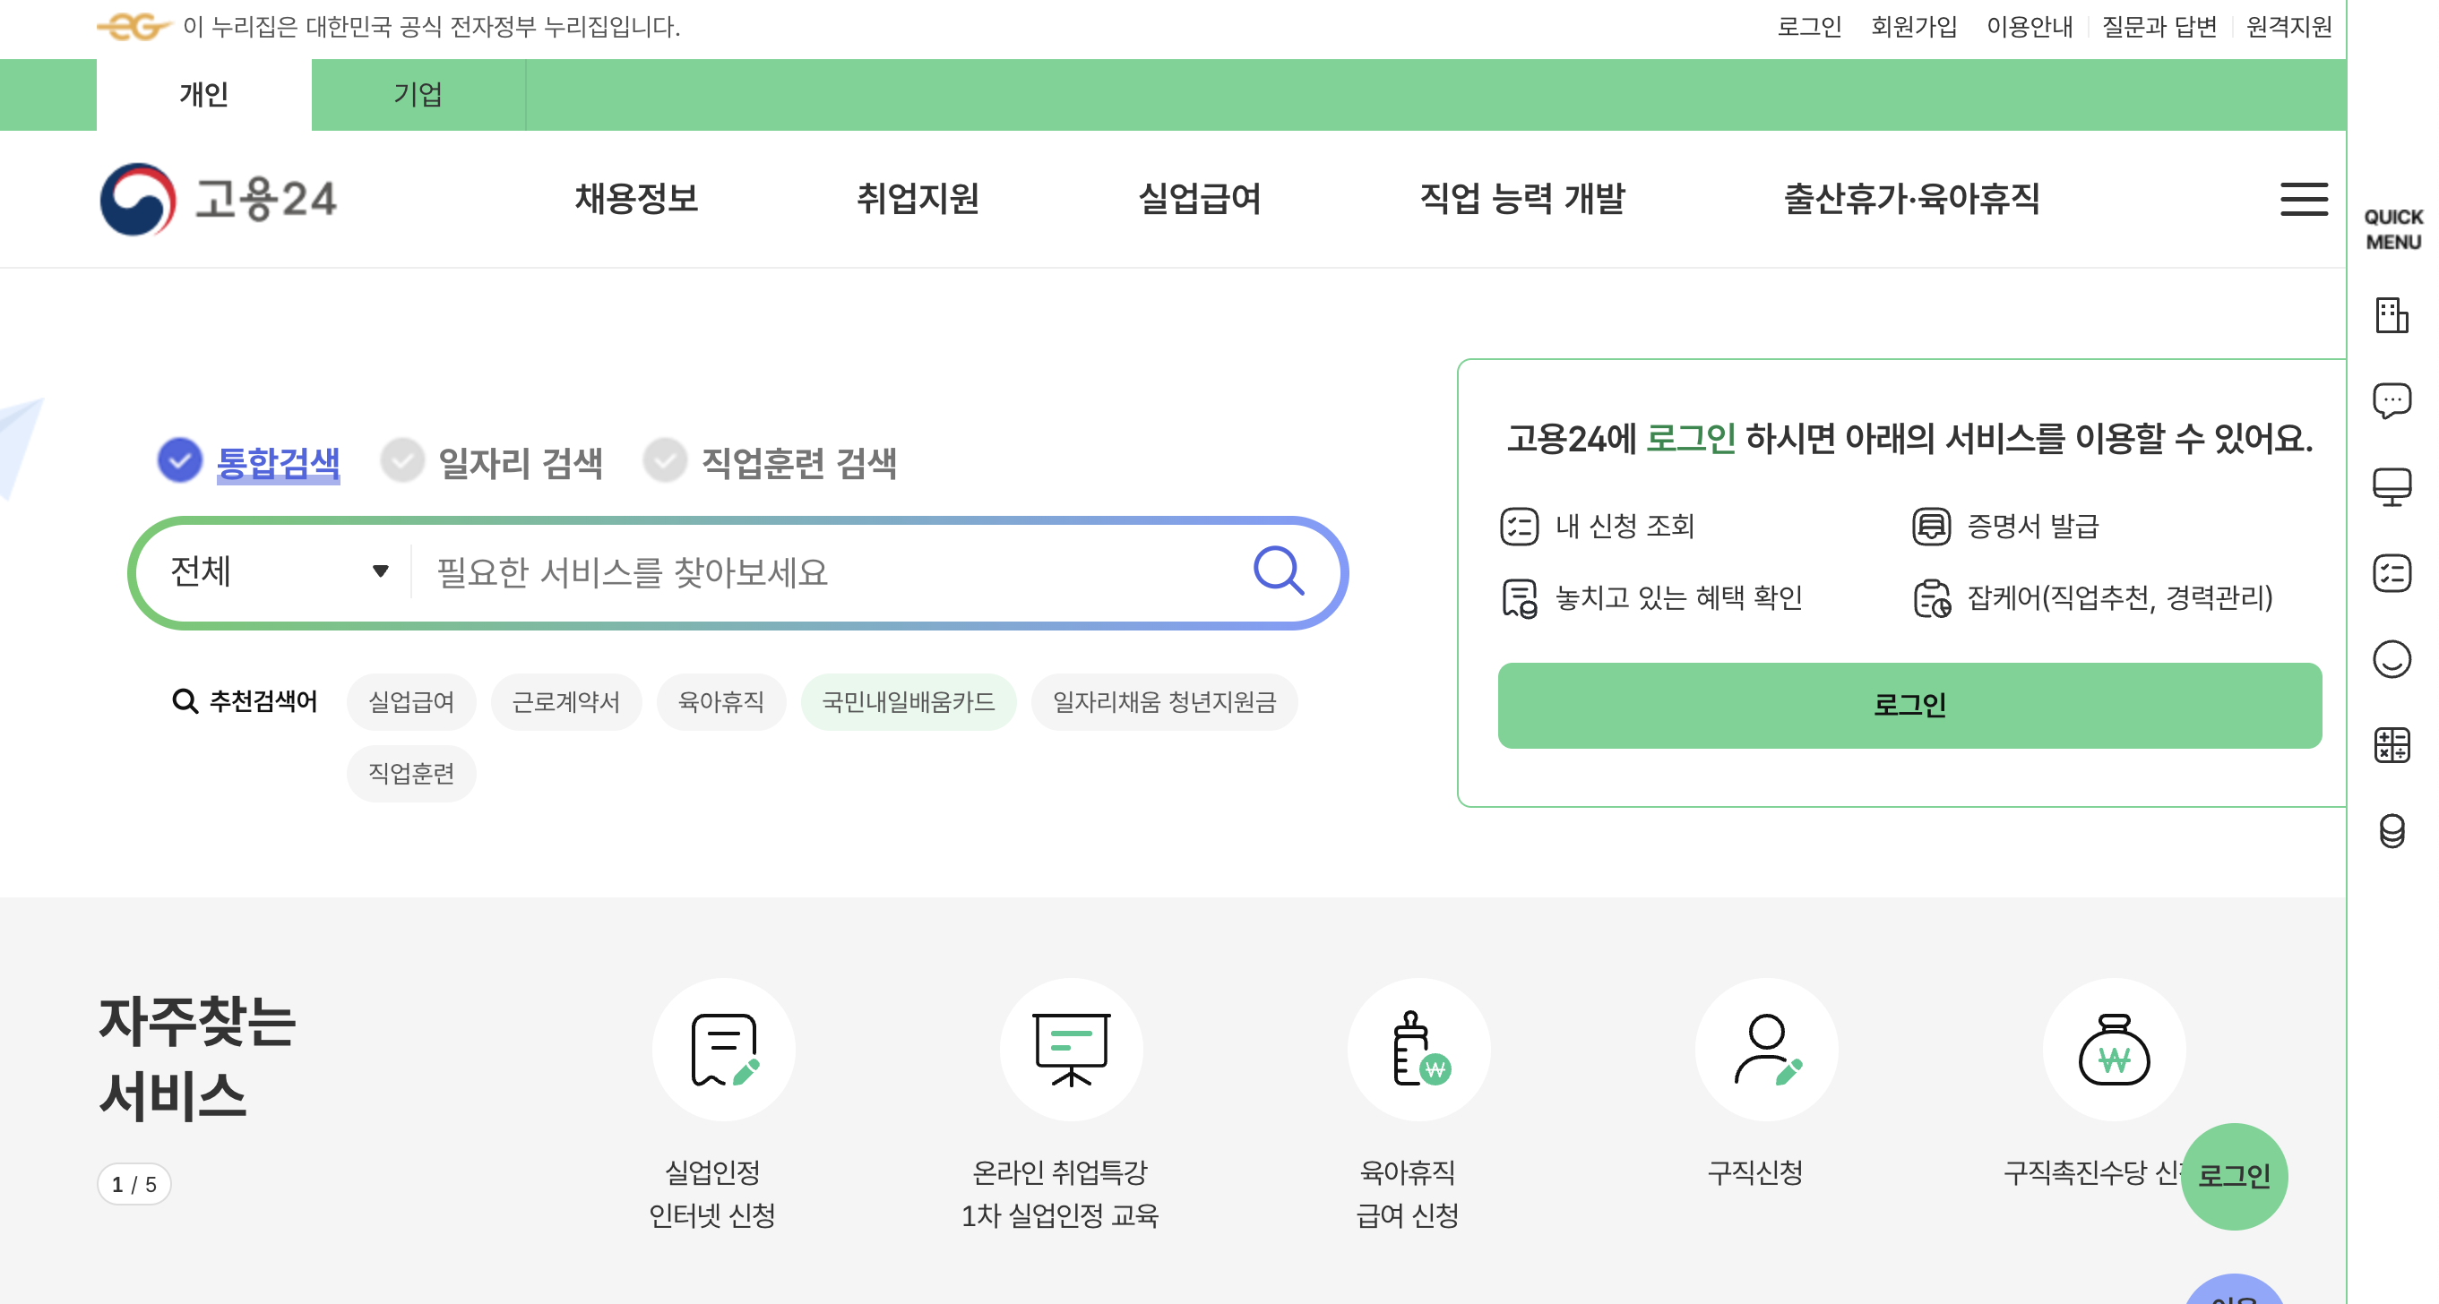
Task: Click the 국민내일배움카드 suggested keyword
Action: coord(907,701)
